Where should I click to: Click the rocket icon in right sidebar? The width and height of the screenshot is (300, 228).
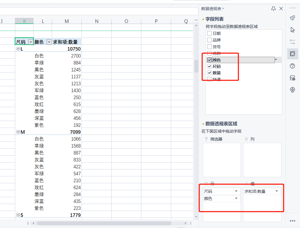[293, 18]
